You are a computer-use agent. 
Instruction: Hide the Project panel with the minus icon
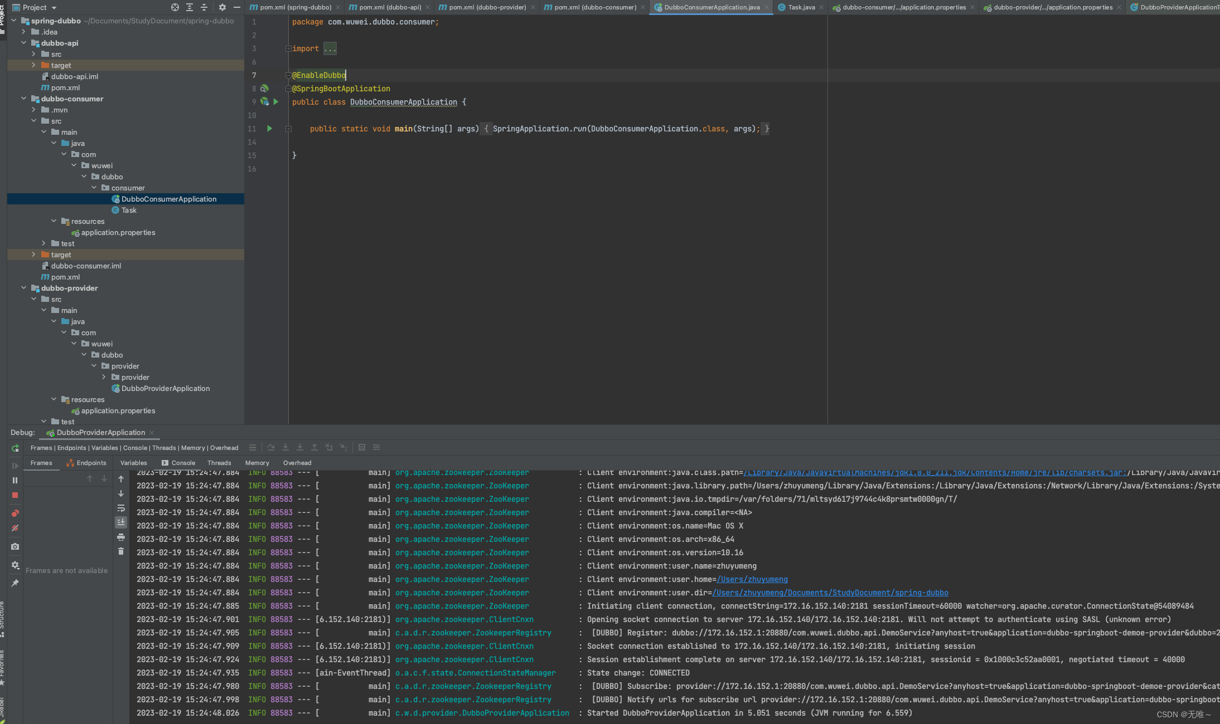(x=237, y=7)
